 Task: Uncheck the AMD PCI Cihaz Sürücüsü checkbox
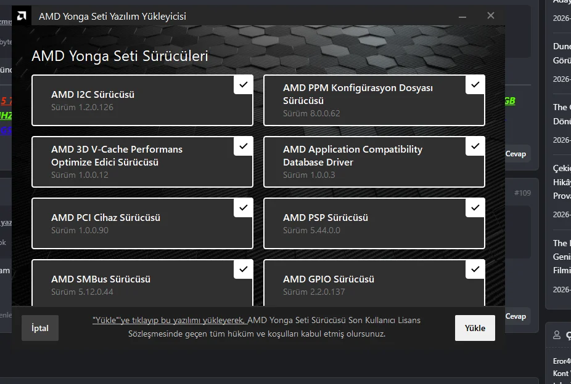click(243, 208)
